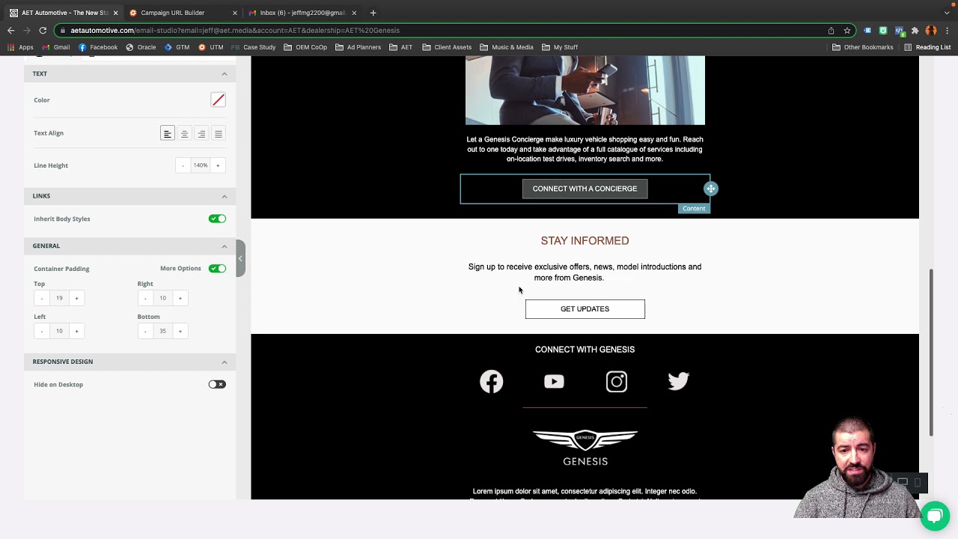
Task: Decrease Bottom padding with minus
Action: tap(145, 331)
